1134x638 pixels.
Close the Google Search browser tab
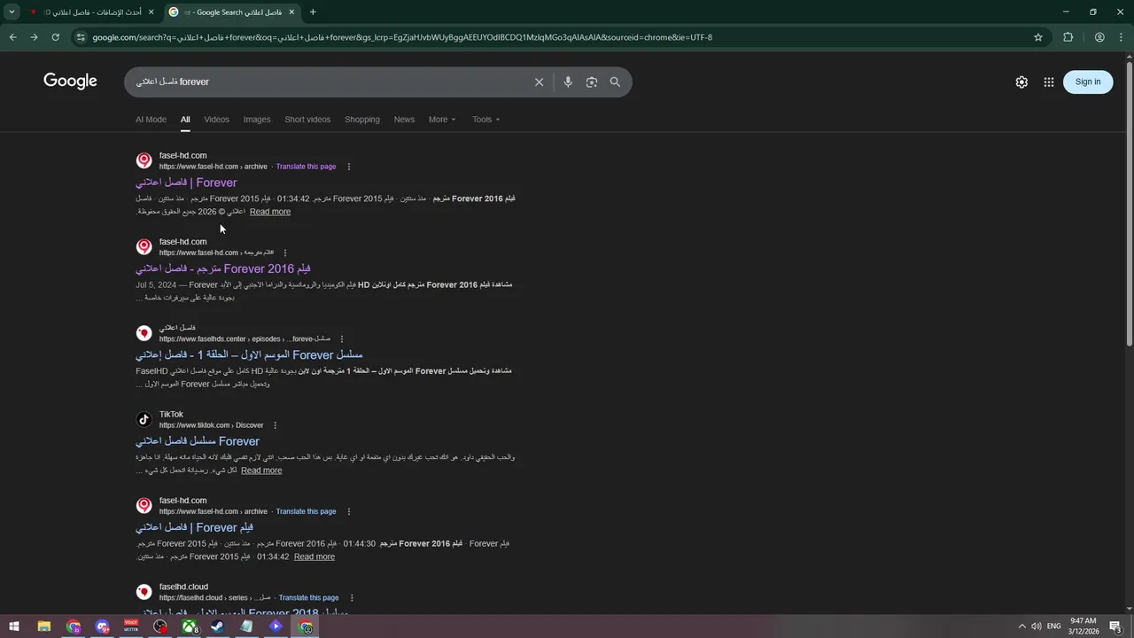291,12
